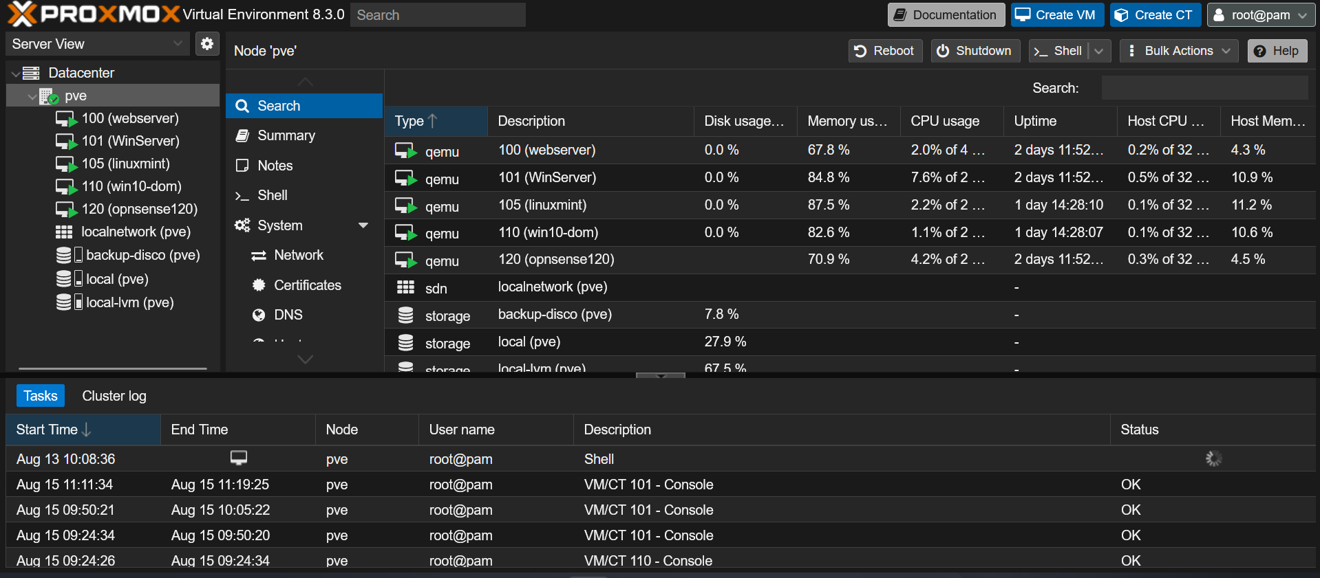Open the node Shell menu item
The image size is (1320, 578).
(x=304, y=195)
